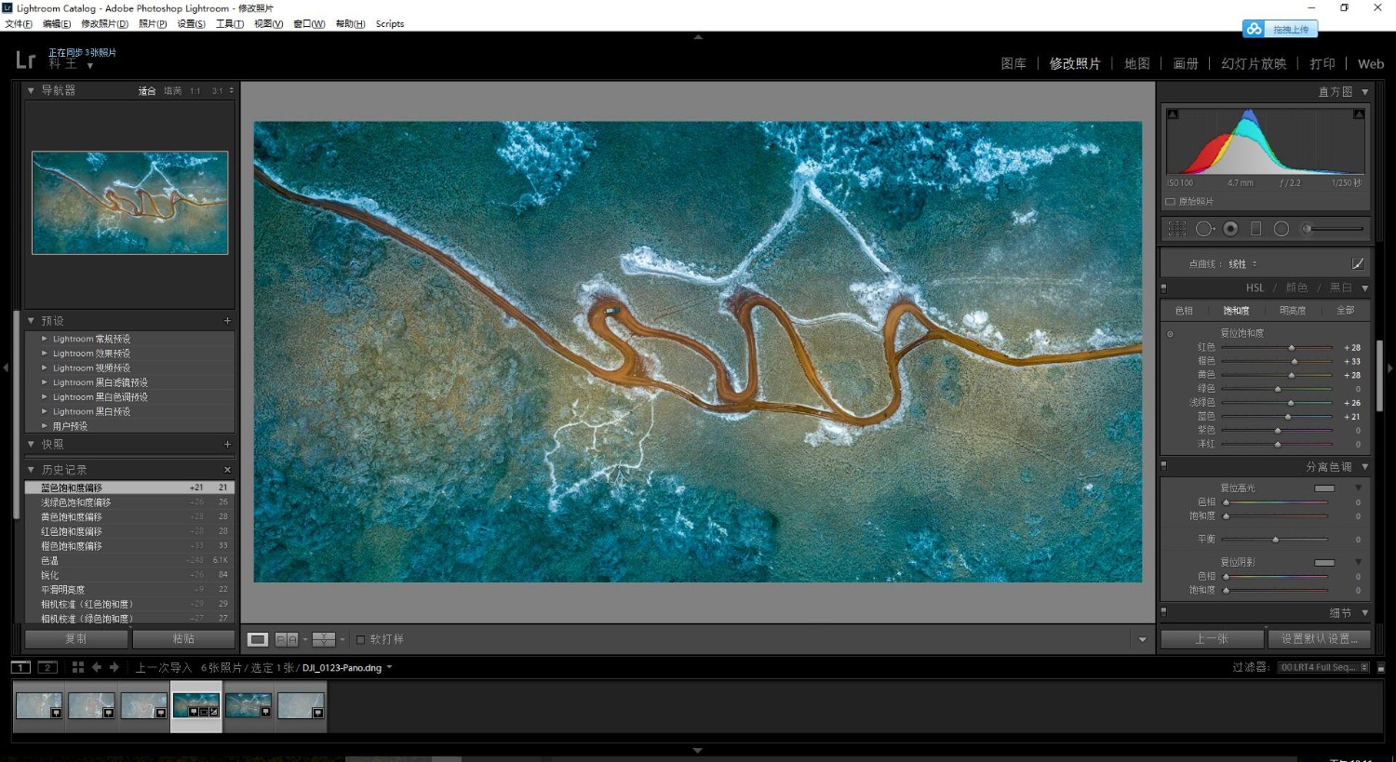Show main window button numbered 1
The height and width of the screenshot is (762, 1396).
[x=20, y=667]
